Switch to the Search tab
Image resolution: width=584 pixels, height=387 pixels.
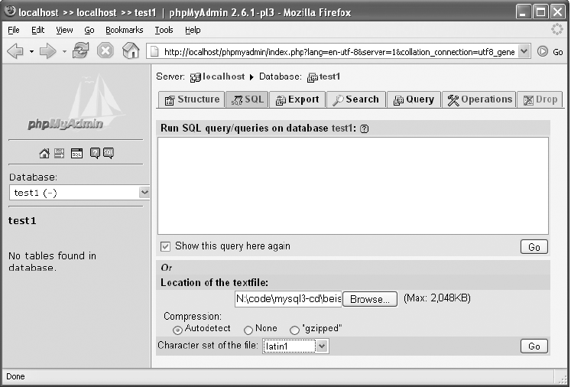pos(355,99)
